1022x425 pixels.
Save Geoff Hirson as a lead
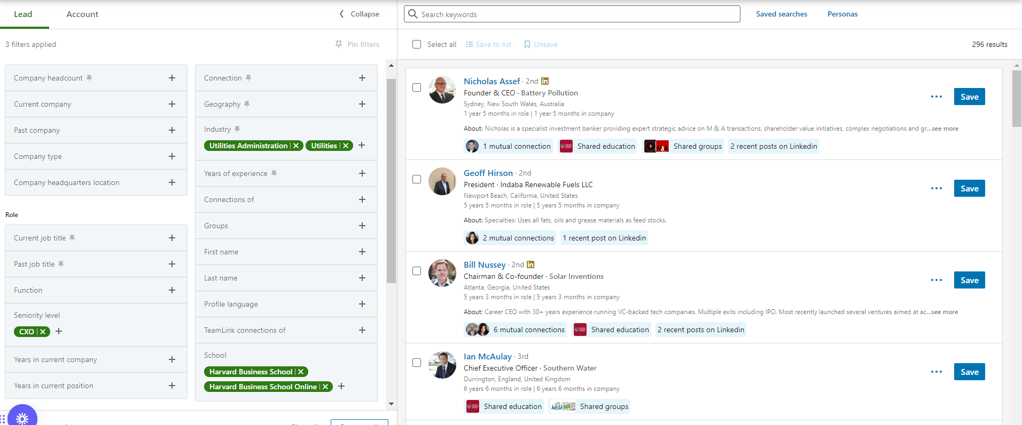click(x=969, y=188)
